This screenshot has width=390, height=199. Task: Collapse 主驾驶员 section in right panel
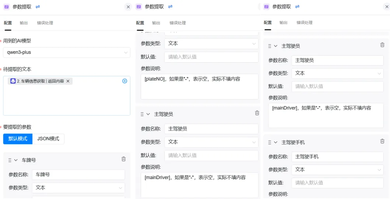[275, 46]
